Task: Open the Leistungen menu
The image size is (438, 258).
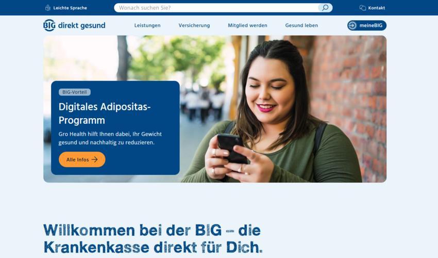Action: click(147, 25)
